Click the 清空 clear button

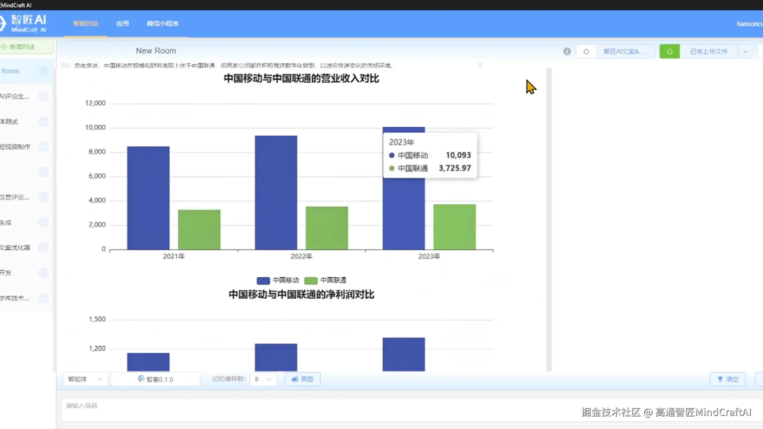point(728,379)
